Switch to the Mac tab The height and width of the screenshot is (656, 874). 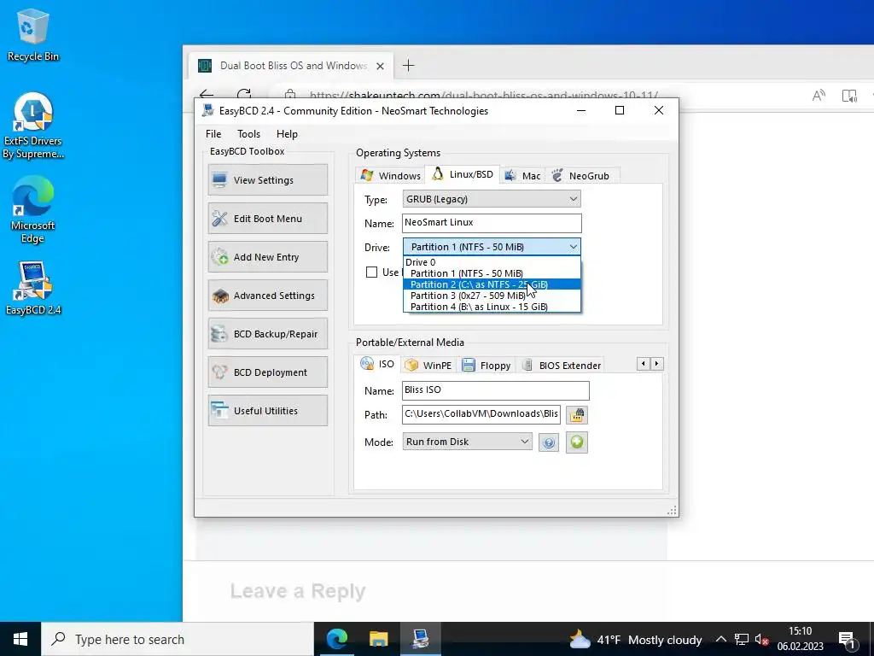[523, 175]
